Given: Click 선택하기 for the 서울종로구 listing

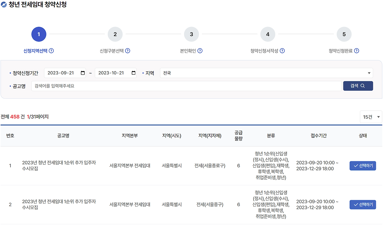Looking at the screenshot, I should 363,166.
